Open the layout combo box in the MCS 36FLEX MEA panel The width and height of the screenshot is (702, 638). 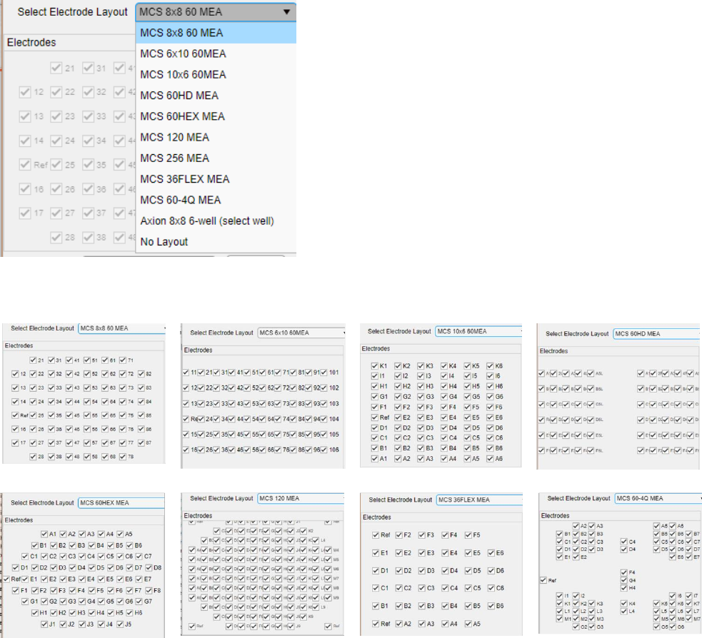pyautogui.click(x=479, y=500)
